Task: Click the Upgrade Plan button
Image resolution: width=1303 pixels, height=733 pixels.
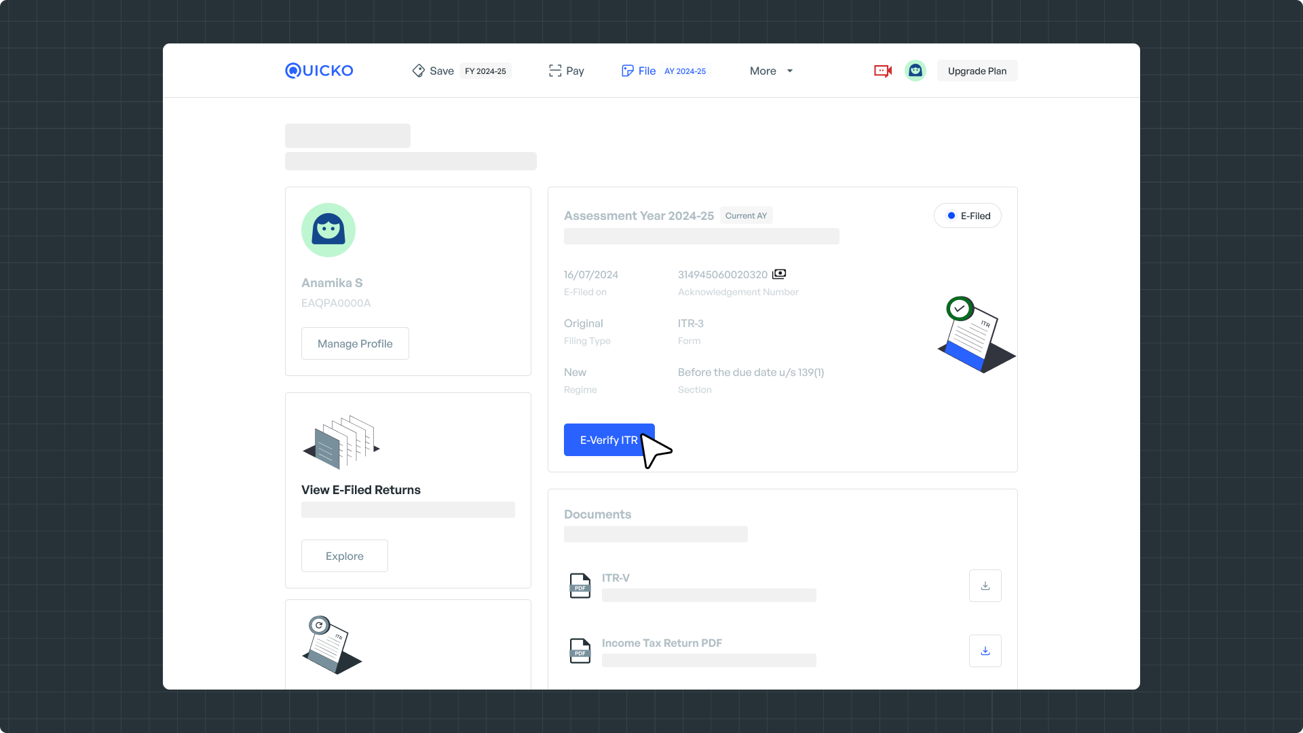Action: coord(977,71)
